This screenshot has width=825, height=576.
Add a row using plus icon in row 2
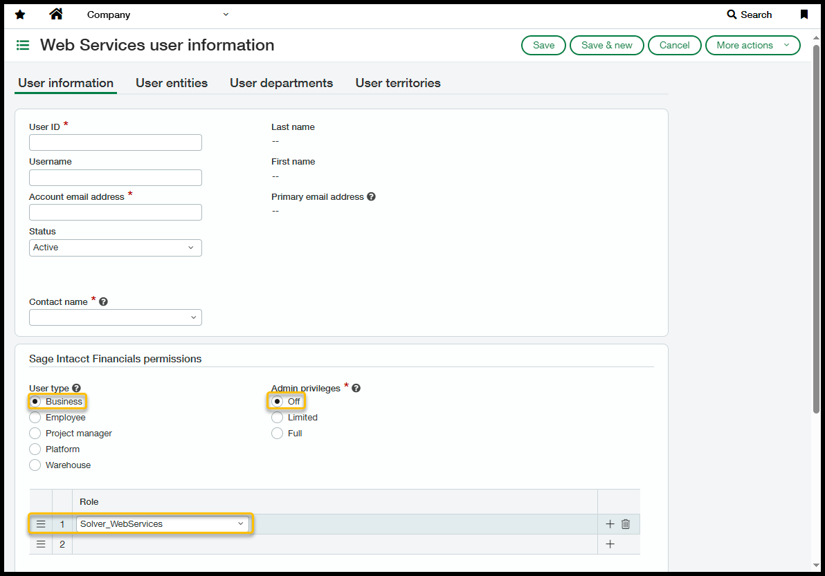[x=610, y=544]
